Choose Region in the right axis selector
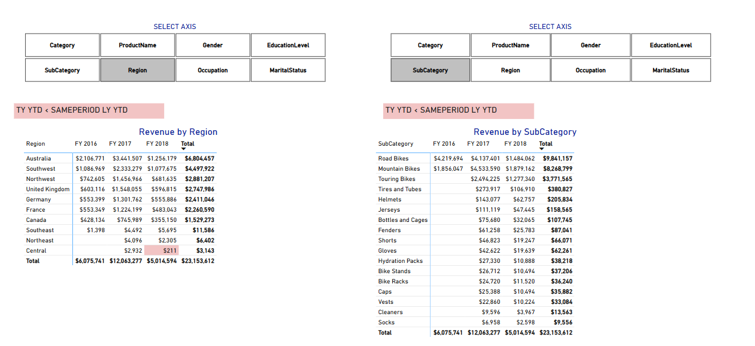The height and width of the screenshot is (346, 755). (510, 70)
